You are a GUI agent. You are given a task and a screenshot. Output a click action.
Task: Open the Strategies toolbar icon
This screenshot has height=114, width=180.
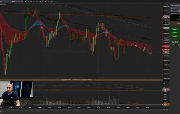pos(49,1)
